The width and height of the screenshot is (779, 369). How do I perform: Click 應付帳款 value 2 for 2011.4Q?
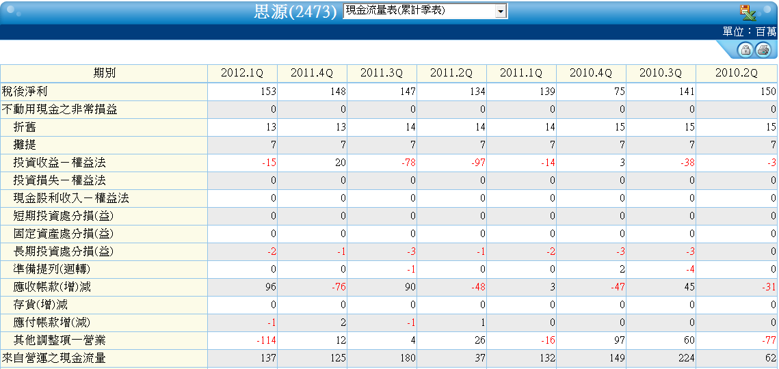(x=344, y=324)
